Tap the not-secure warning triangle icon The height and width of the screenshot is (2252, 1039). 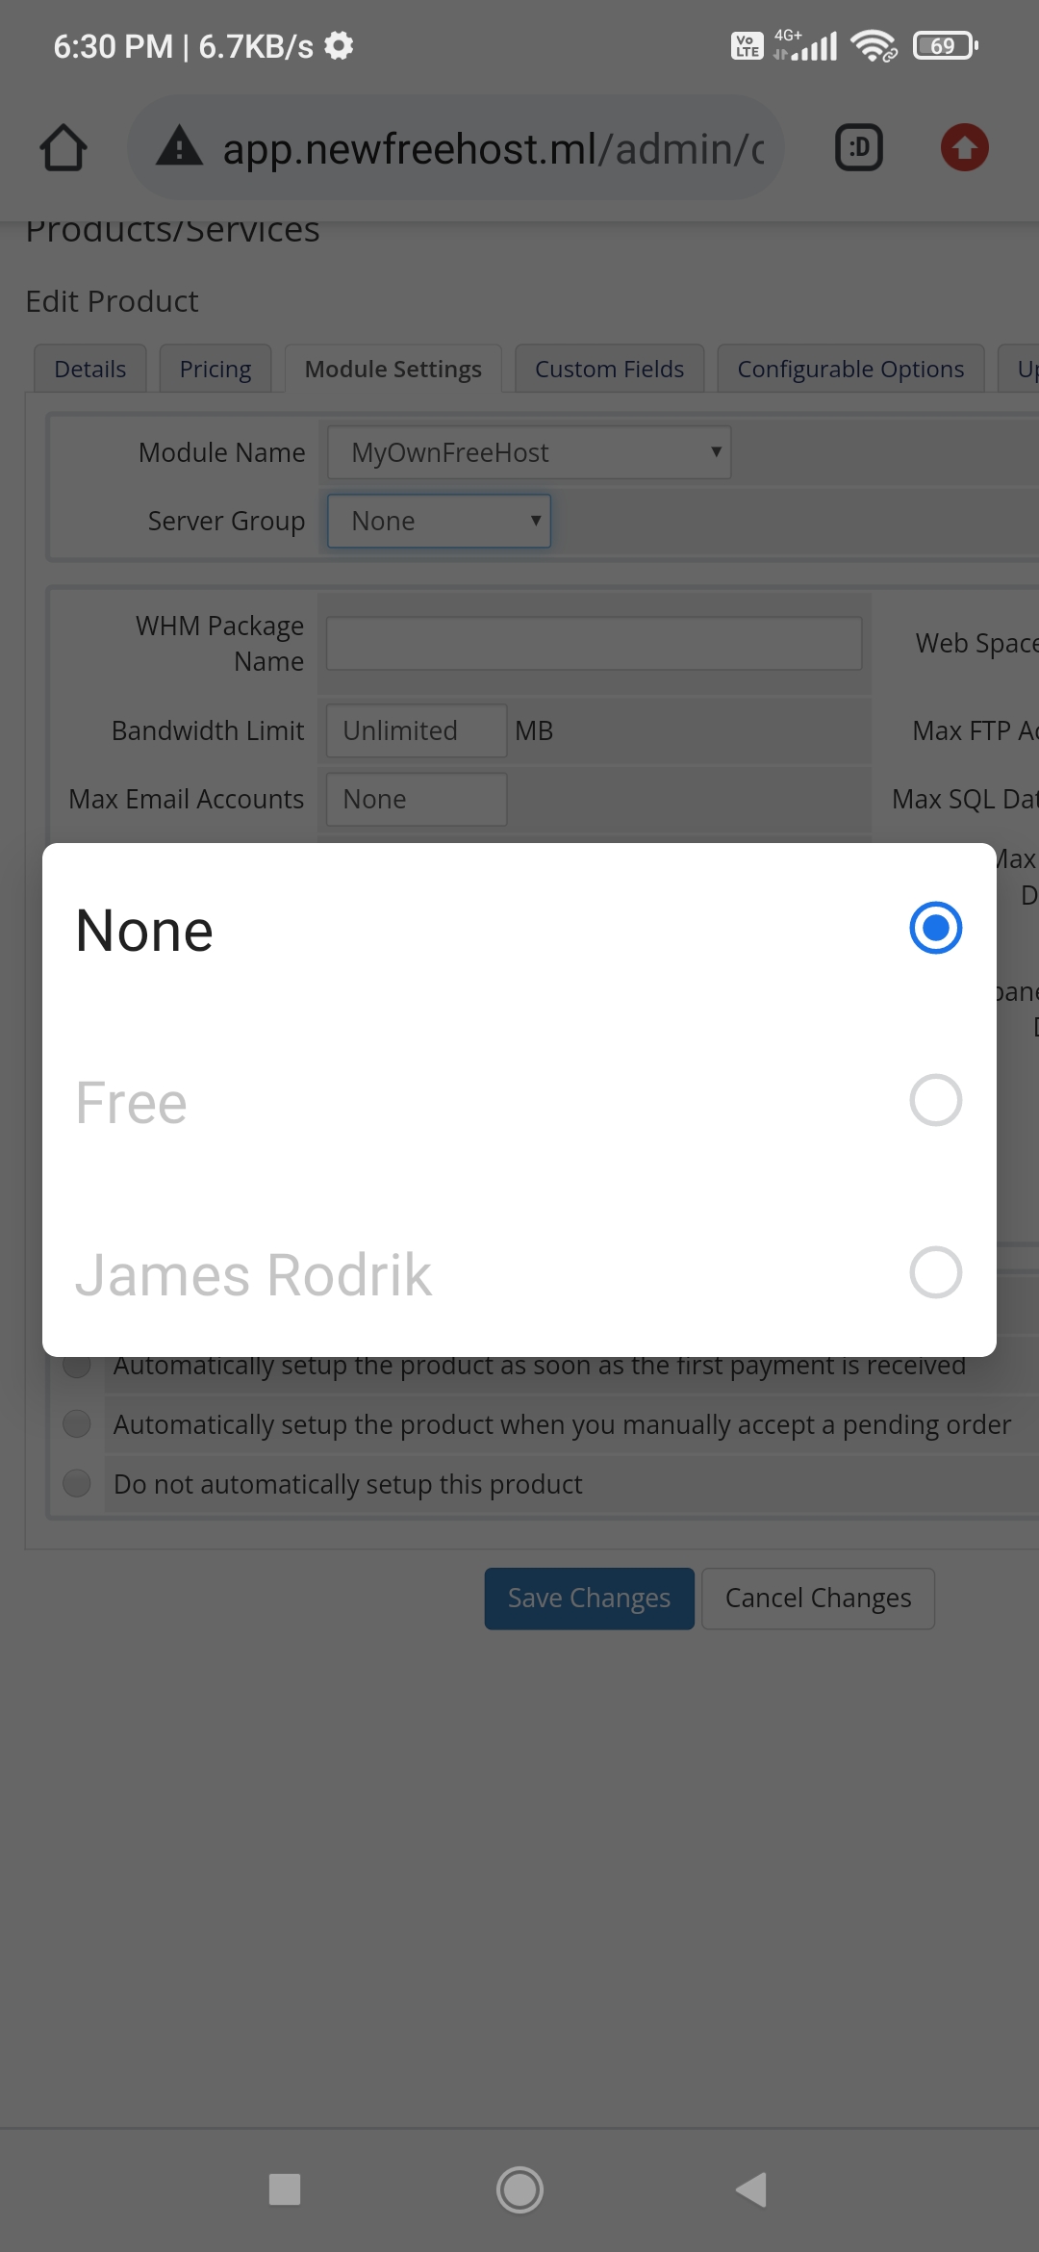point(180,147)
